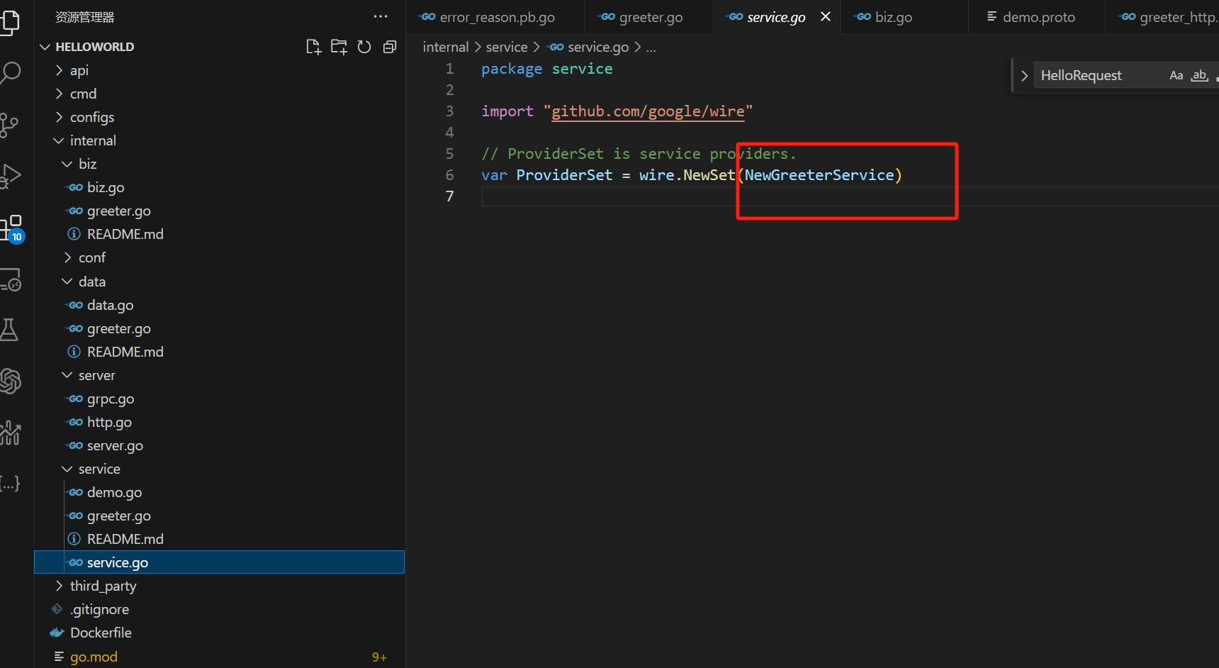Toggle Match Case in find widget

1176,75
